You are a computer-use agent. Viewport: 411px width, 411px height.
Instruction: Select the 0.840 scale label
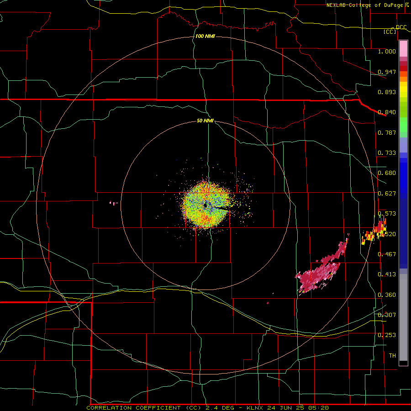(x=387, y=112)
